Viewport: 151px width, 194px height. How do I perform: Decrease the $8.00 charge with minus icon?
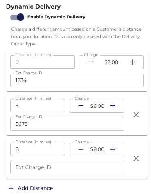tap(81, 149)
